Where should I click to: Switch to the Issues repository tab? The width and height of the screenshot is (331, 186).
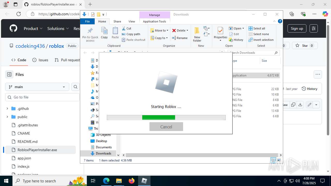[40, 60]
